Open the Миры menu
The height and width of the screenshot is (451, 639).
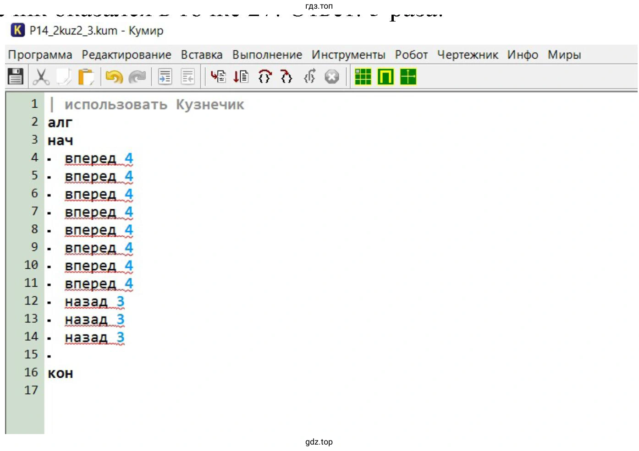[x=564, y=55]
